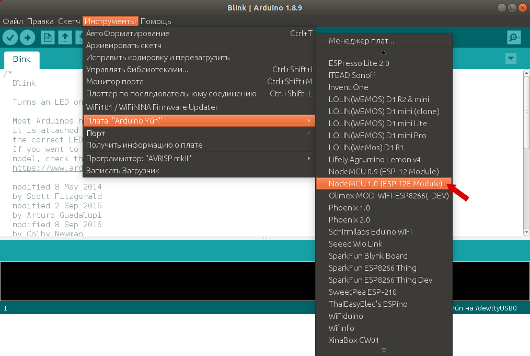Open the Помощь menu

pos(156,21)
